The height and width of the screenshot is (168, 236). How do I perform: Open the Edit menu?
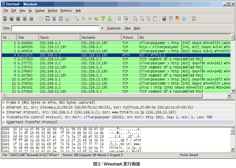point(14,11)
